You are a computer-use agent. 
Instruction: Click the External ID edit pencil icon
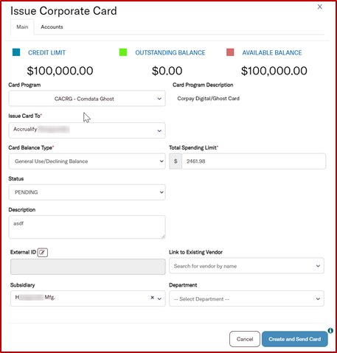[x=43, y=252]
